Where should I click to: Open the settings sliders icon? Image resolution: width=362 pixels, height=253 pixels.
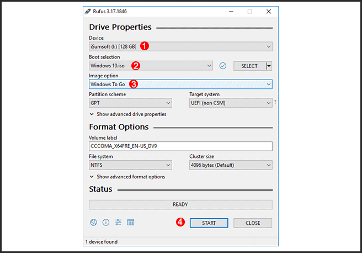point(118,222)
